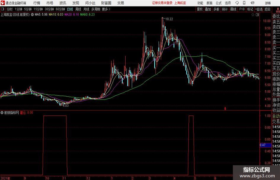The image size is (280, 180).
Task: Click the 股朋指标网 indicator name
Action: click(x=12, y=113)
